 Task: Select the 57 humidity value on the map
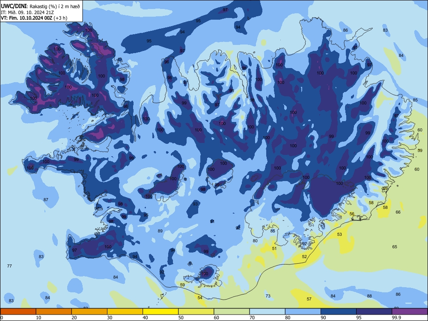[309, 299]
